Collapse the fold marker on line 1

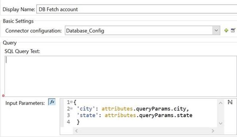[71, 103]
